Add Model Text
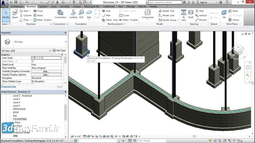Viewport: 255px width, 143px height. (166, 11)
